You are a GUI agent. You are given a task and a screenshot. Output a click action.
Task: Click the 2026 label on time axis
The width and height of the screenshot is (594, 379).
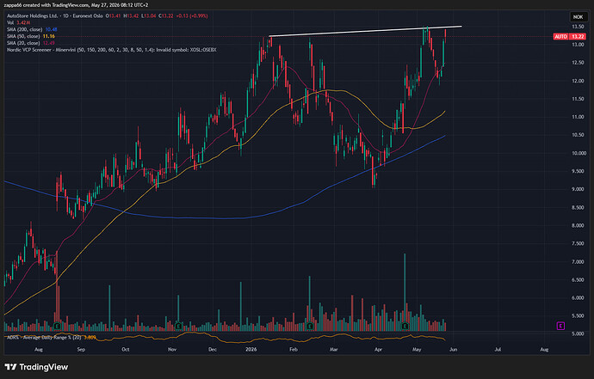251,350
